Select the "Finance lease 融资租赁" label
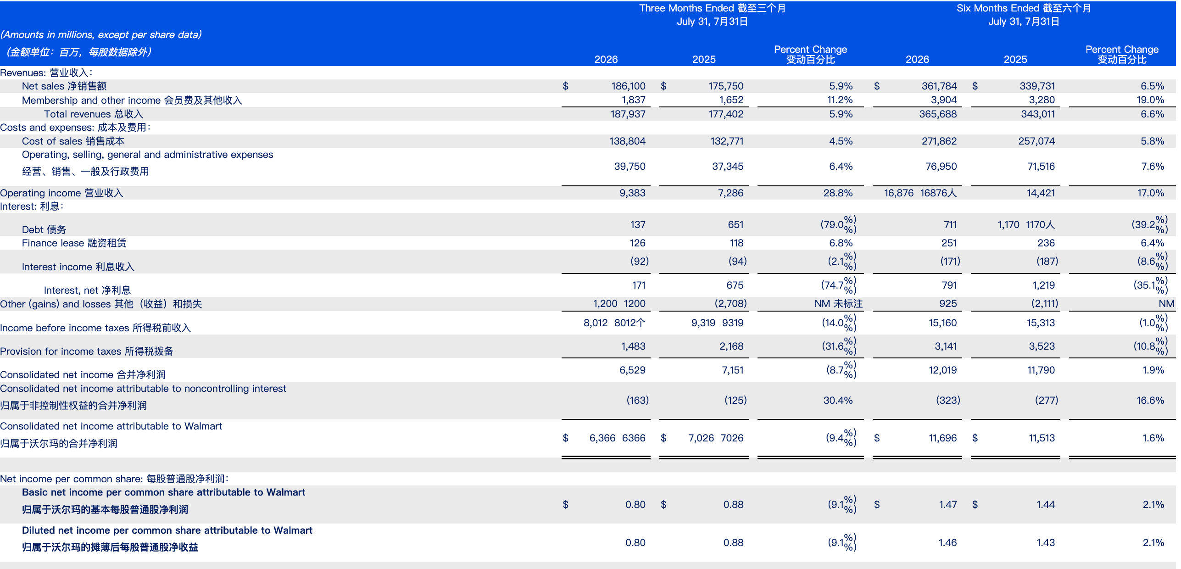 [x=74, y=243]
